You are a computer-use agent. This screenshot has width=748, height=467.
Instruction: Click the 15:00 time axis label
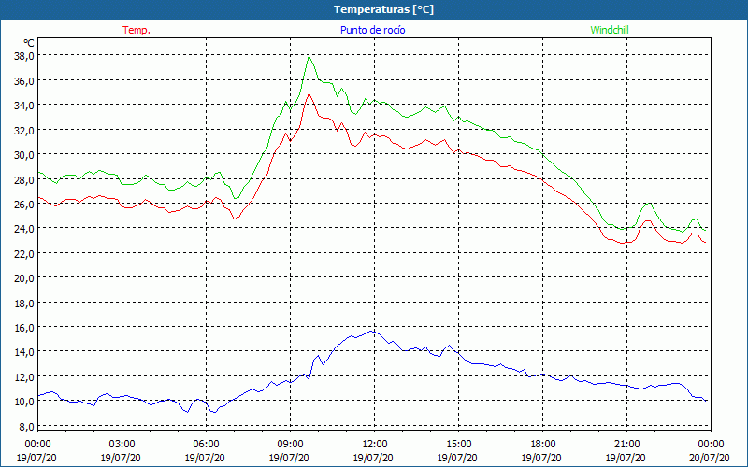click(458, 445)
